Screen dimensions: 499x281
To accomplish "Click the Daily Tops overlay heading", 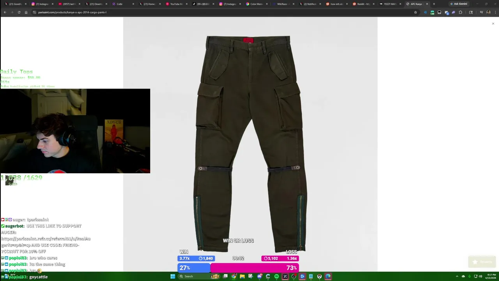I will point(16,72).
